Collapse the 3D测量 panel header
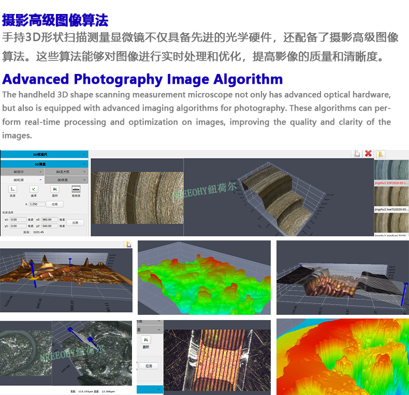 (x=44, y=164)
